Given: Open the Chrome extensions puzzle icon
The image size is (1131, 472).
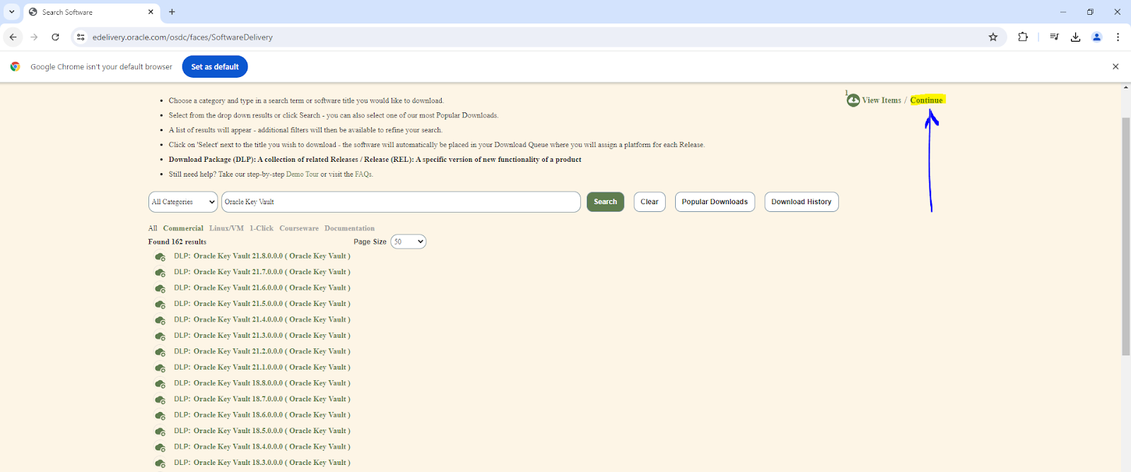Looking at the screenshot, I should [x=1023, y=37].
